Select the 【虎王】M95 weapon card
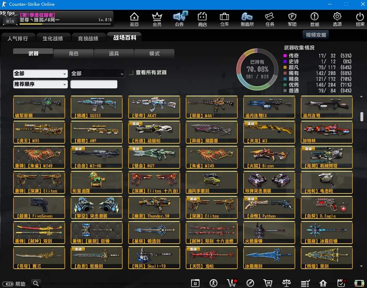The image size is (367, 288). [x=39, y=132]
